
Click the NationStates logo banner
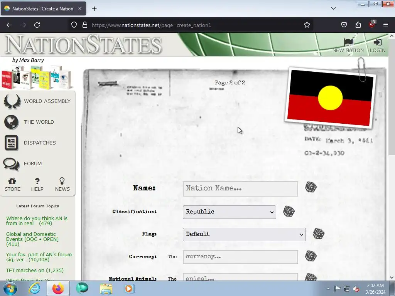point(83,45)
